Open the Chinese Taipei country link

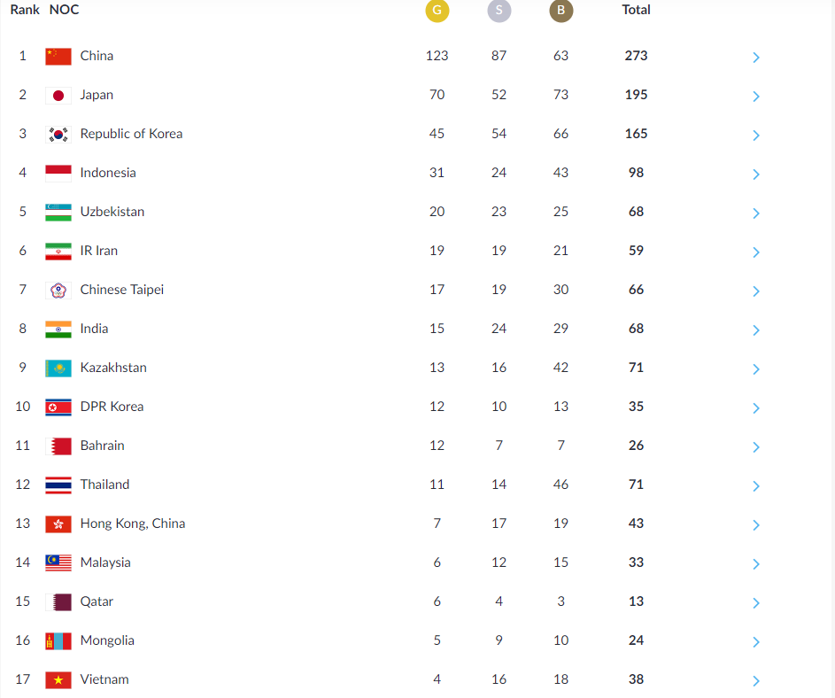point(121,290)
